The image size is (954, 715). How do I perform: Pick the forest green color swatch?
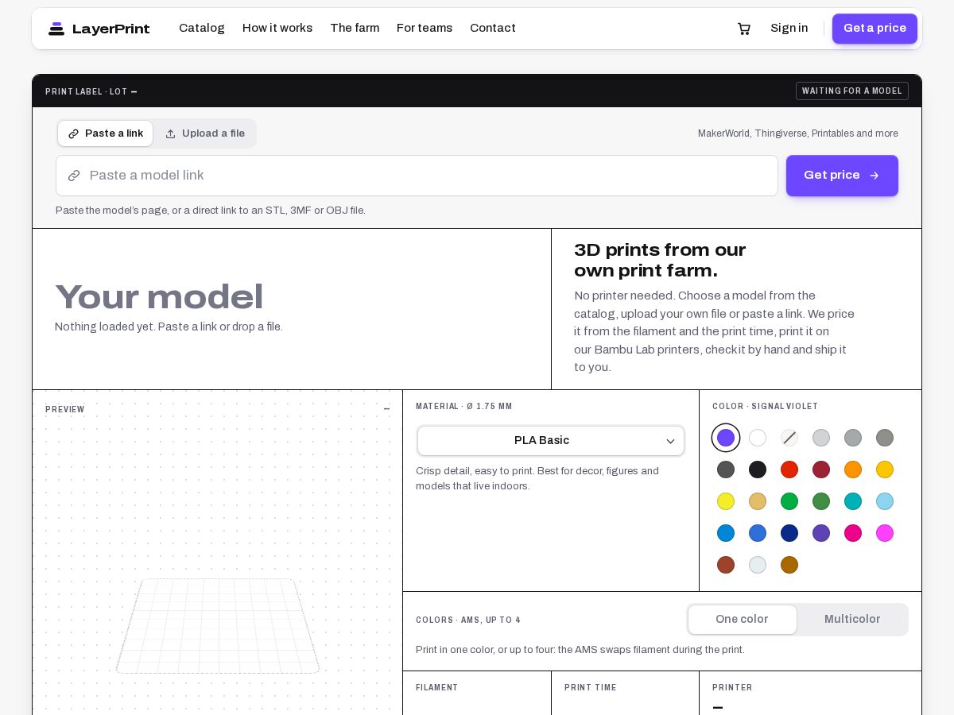click(x=821, y=501)
